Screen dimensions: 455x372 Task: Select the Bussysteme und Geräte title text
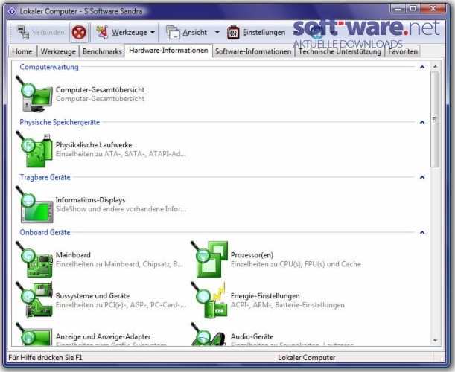[x=92, y=296]
